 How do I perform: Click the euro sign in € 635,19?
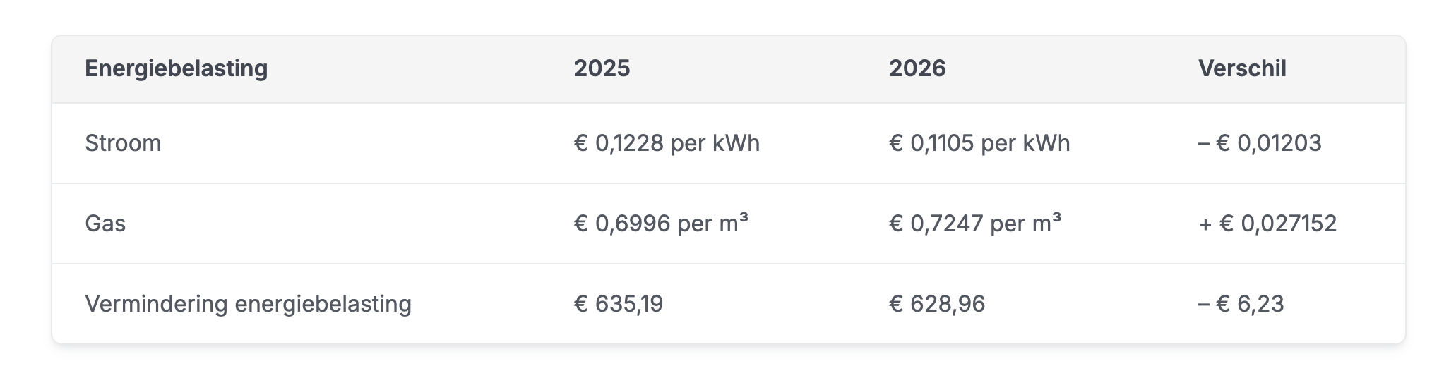tap(581, 304)
